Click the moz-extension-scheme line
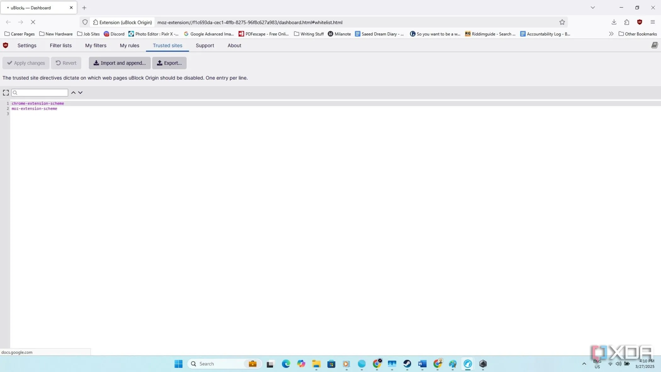The height and width of the screenshot is (372, 661). (x=34, y=109)
